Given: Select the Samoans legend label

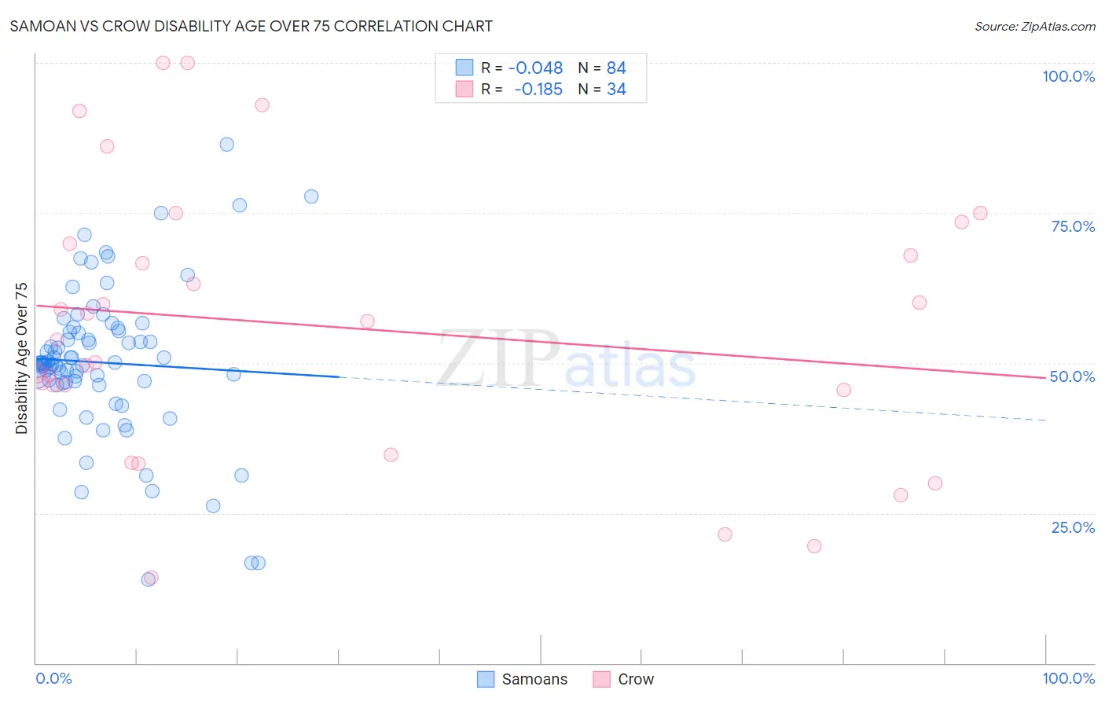Looking at the screenshot, I should [534, 679].
